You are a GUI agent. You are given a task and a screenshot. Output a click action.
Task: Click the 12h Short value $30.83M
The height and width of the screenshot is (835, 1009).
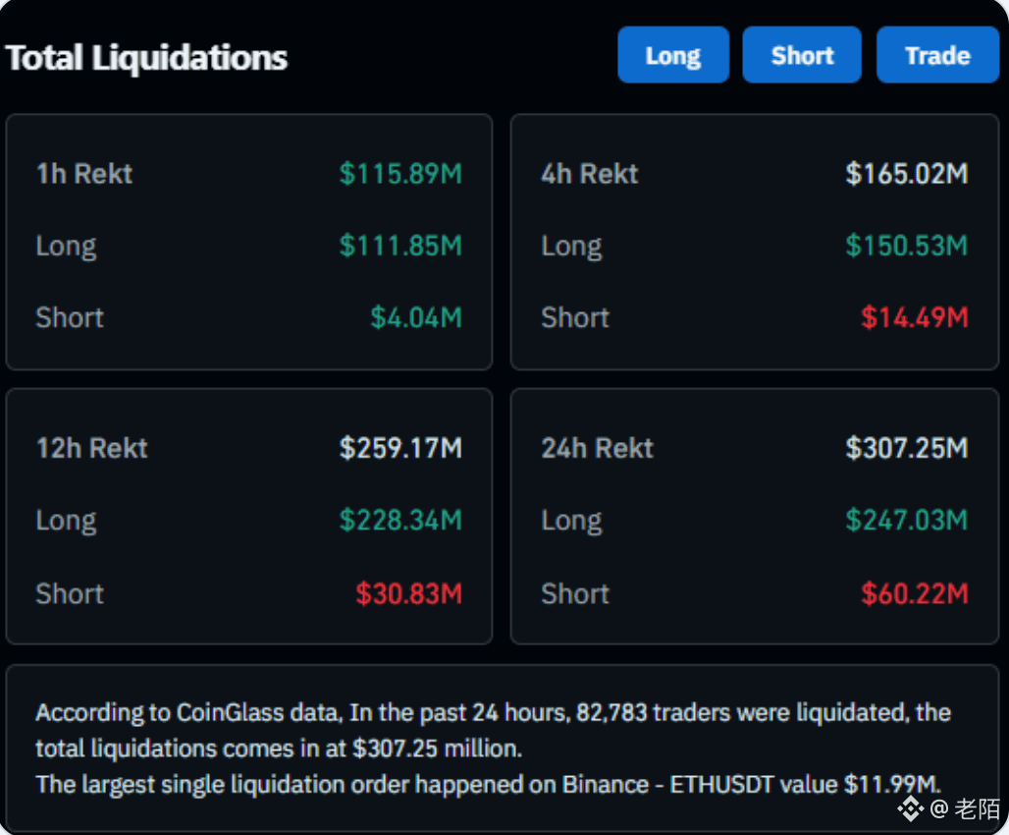pyautogui.click(x=408, y=593)
